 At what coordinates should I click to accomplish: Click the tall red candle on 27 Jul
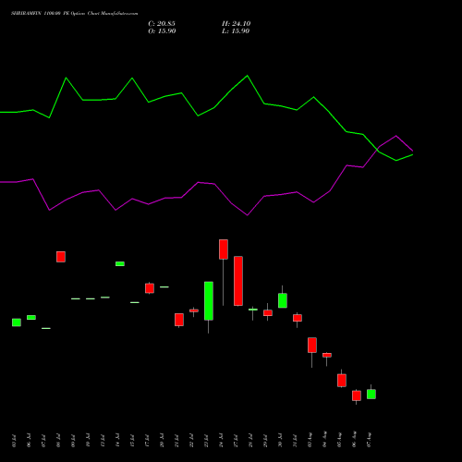point(238,281)
